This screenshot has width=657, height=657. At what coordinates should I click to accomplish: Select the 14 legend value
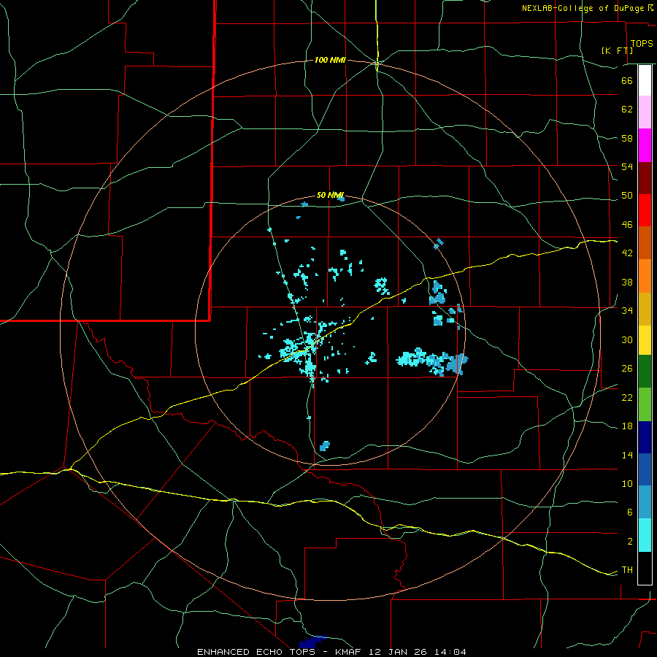627,455
